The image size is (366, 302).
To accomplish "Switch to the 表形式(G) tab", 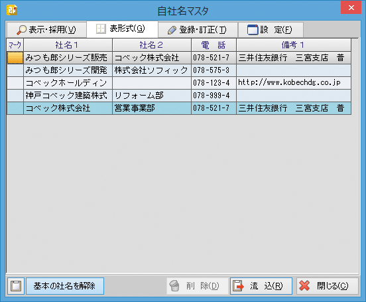I will coord(122,29).
